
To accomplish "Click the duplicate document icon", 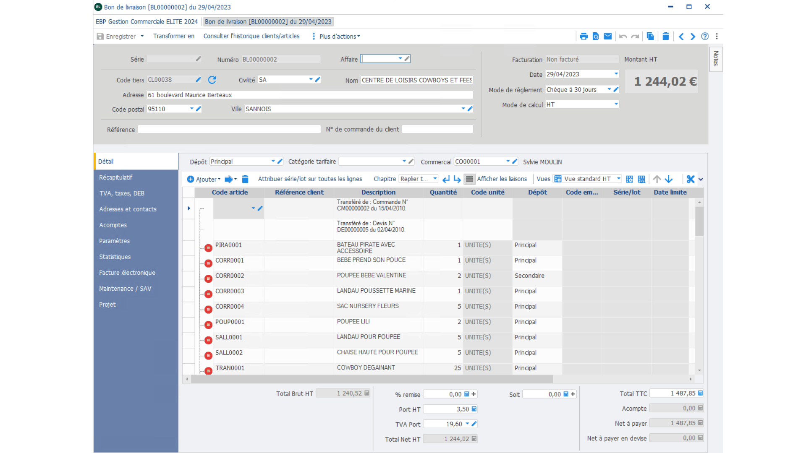I will click(650, 36).
